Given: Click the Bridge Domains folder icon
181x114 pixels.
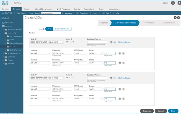Looking at the screenshot, I should 8,36.
